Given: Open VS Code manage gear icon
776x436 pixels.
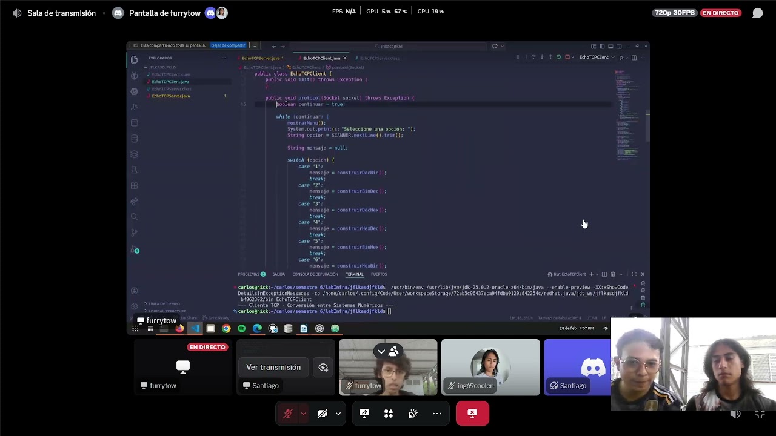Looking at the screenshot, I should (135, 306).
